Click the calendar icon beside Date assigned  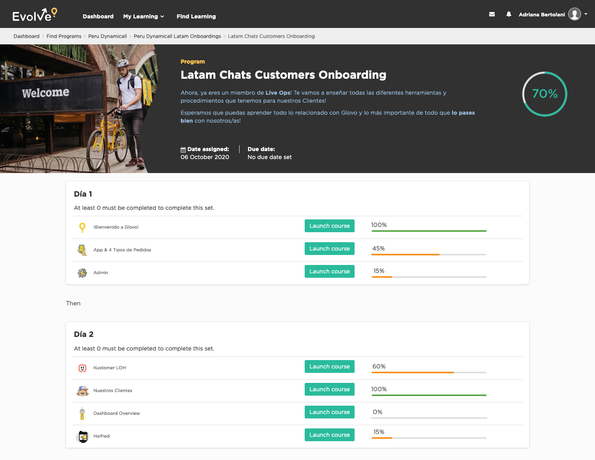[183, 150]
